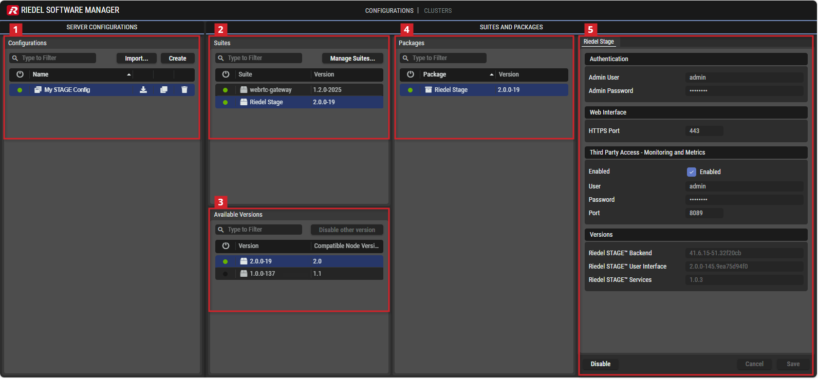Click Packages Type to Filter field
The image size is (818, 380).
click(443, 58)
